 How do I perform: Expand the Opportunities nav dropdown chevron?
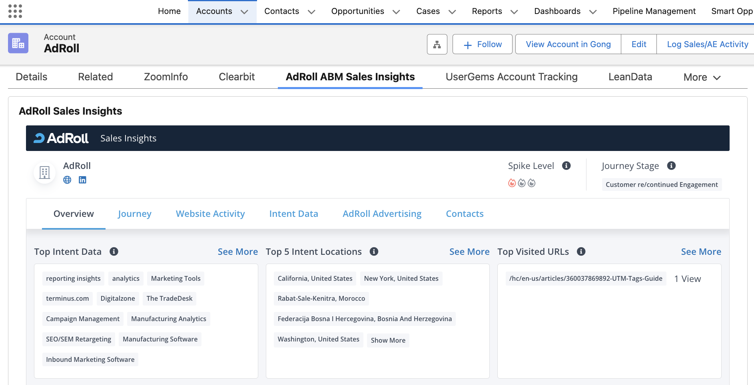pyautogui.click(x=396, y=12)
